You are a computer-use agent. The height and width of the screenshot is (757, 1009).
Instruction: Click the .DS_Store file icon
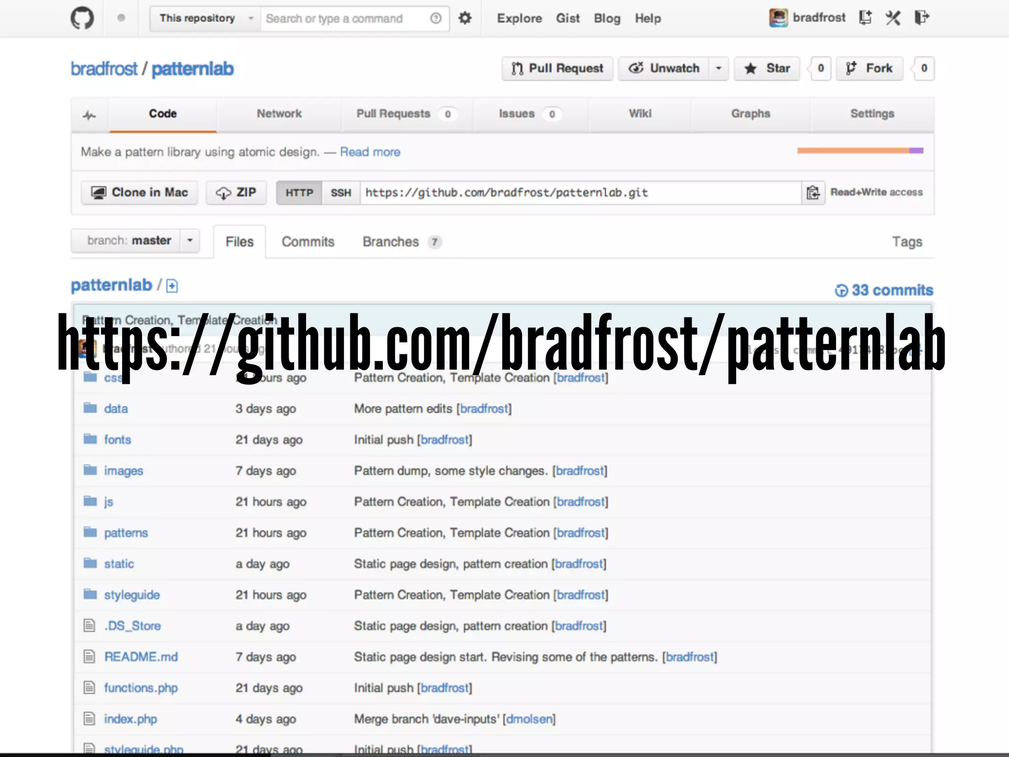click(x=89, y=625)
